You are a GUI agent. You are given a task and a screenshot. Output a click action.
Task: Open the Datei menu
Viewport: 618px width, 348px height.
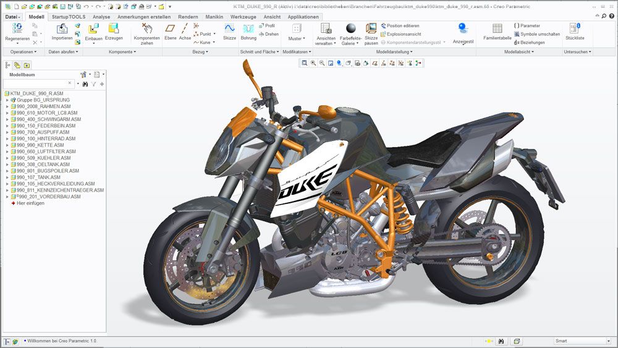click(12, 17)
